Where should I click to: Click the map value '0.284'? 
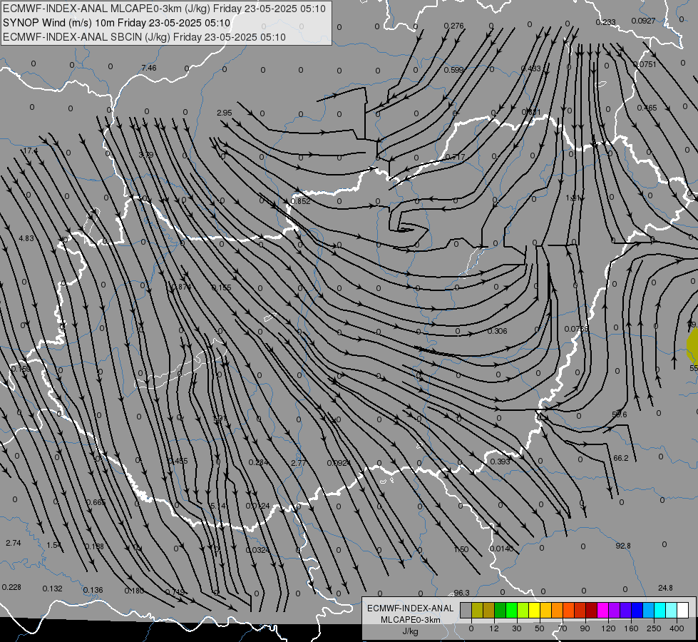(259, 462)
